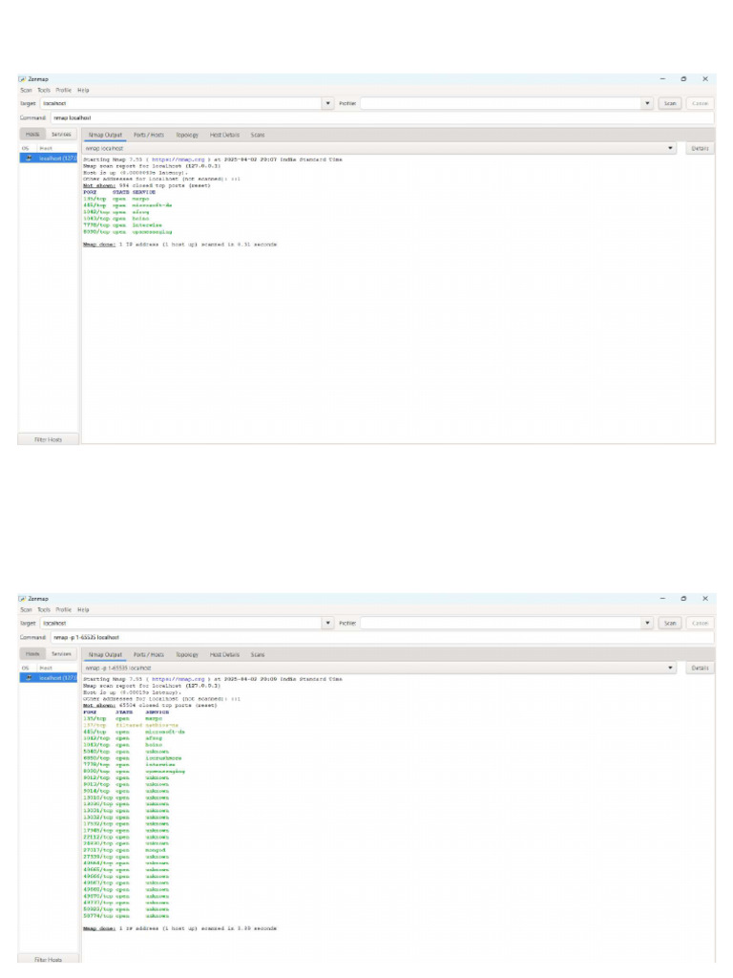This screenshot has height=978, width=733.
Task: Select Services tab in 'nmap localhost' window
Action: 61,135
